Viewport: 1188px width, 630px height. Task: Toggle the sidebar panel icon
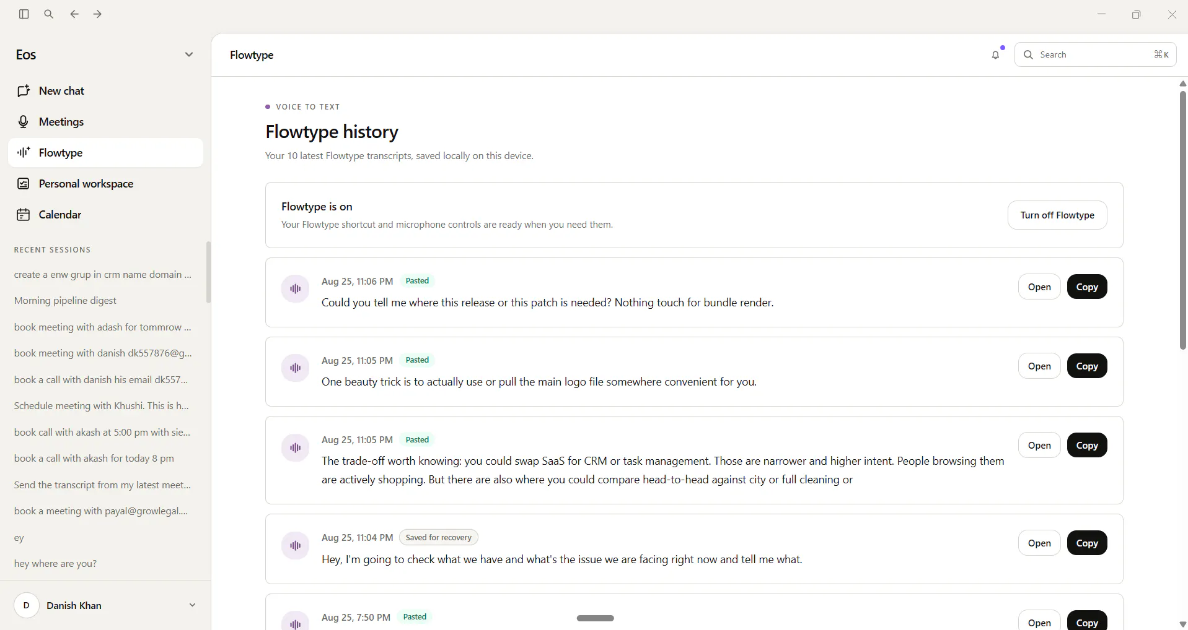(x=24, y=14)
